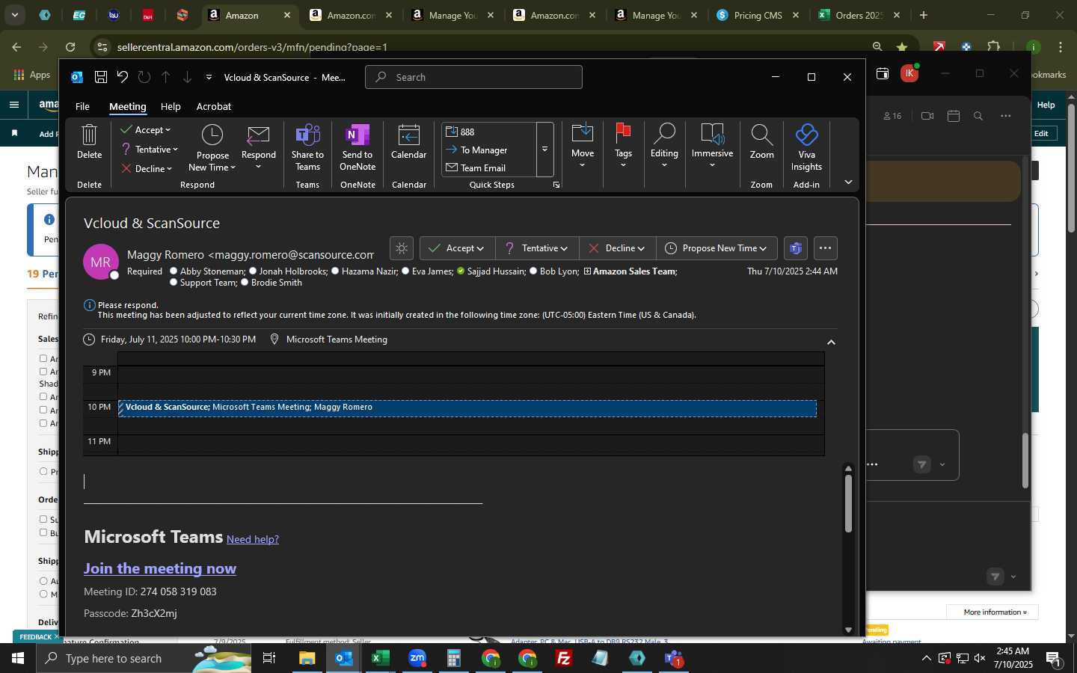Click the Teams video call icon in the background window
The image size is (1077, 673).
[x=927, y=116]
